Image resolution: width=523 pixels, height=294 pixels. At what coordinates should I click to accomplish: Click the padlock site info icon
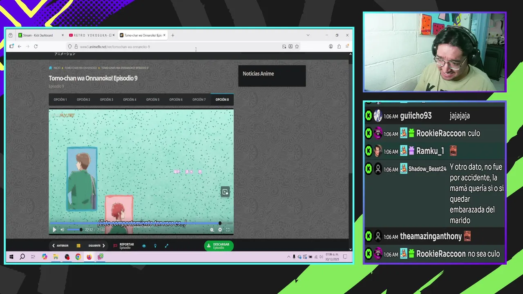[76, 47]
